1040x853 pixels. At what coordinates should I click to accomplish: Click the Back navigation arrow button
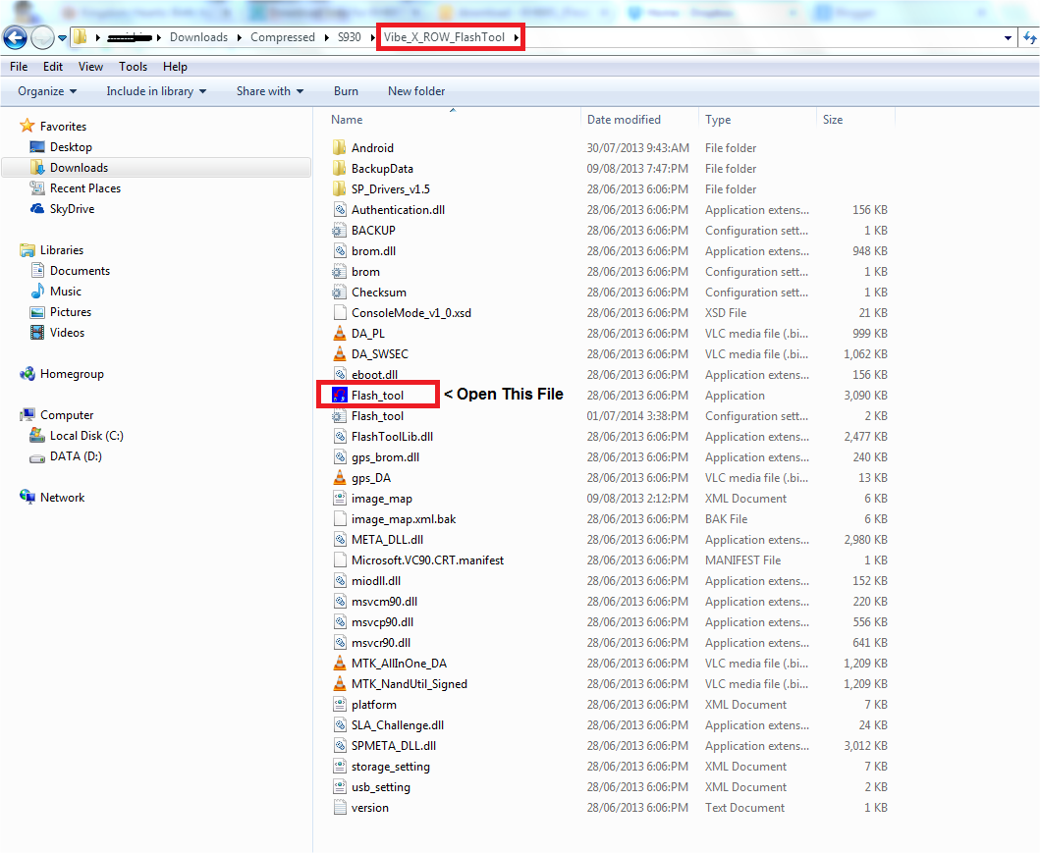[16, 37]
